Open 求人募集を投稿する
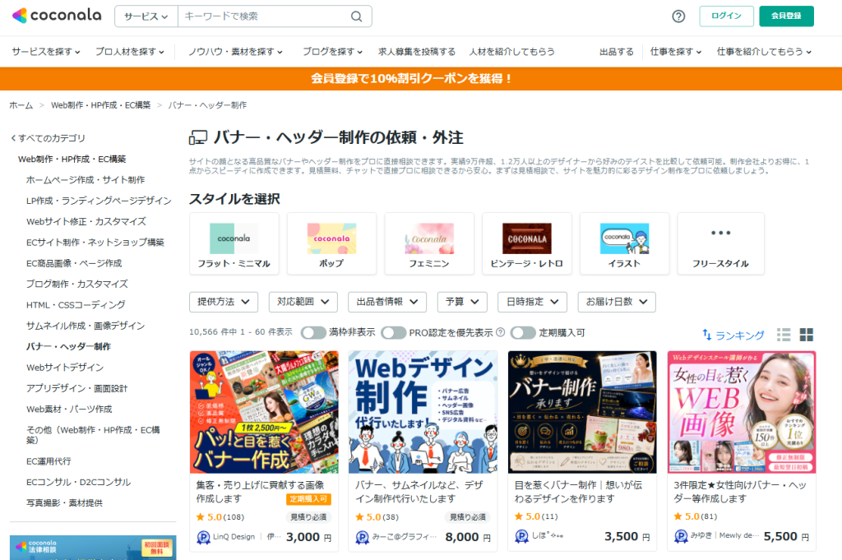Viewport: 842px width, 560px height. (417, 52)
